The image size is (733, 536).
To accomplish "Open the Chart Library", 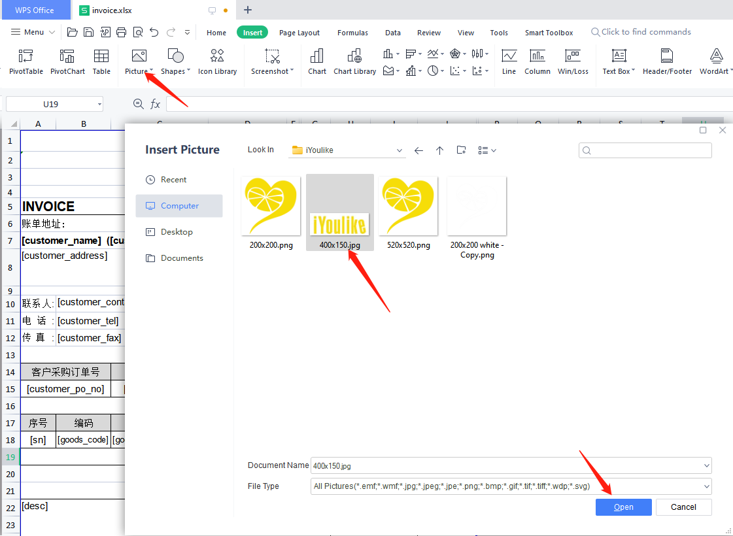I will (354, 57).
